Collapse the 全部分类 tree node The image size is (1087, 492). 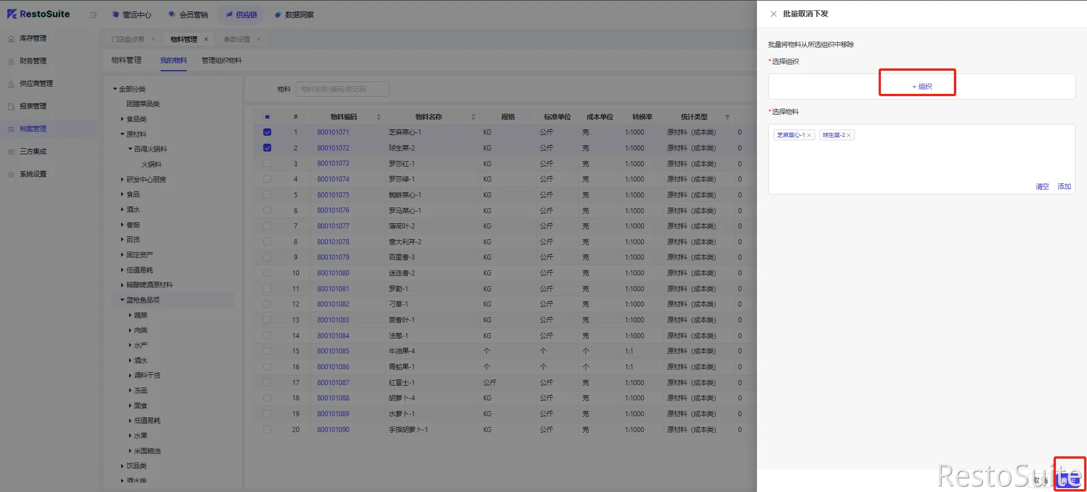click(115, 89)
